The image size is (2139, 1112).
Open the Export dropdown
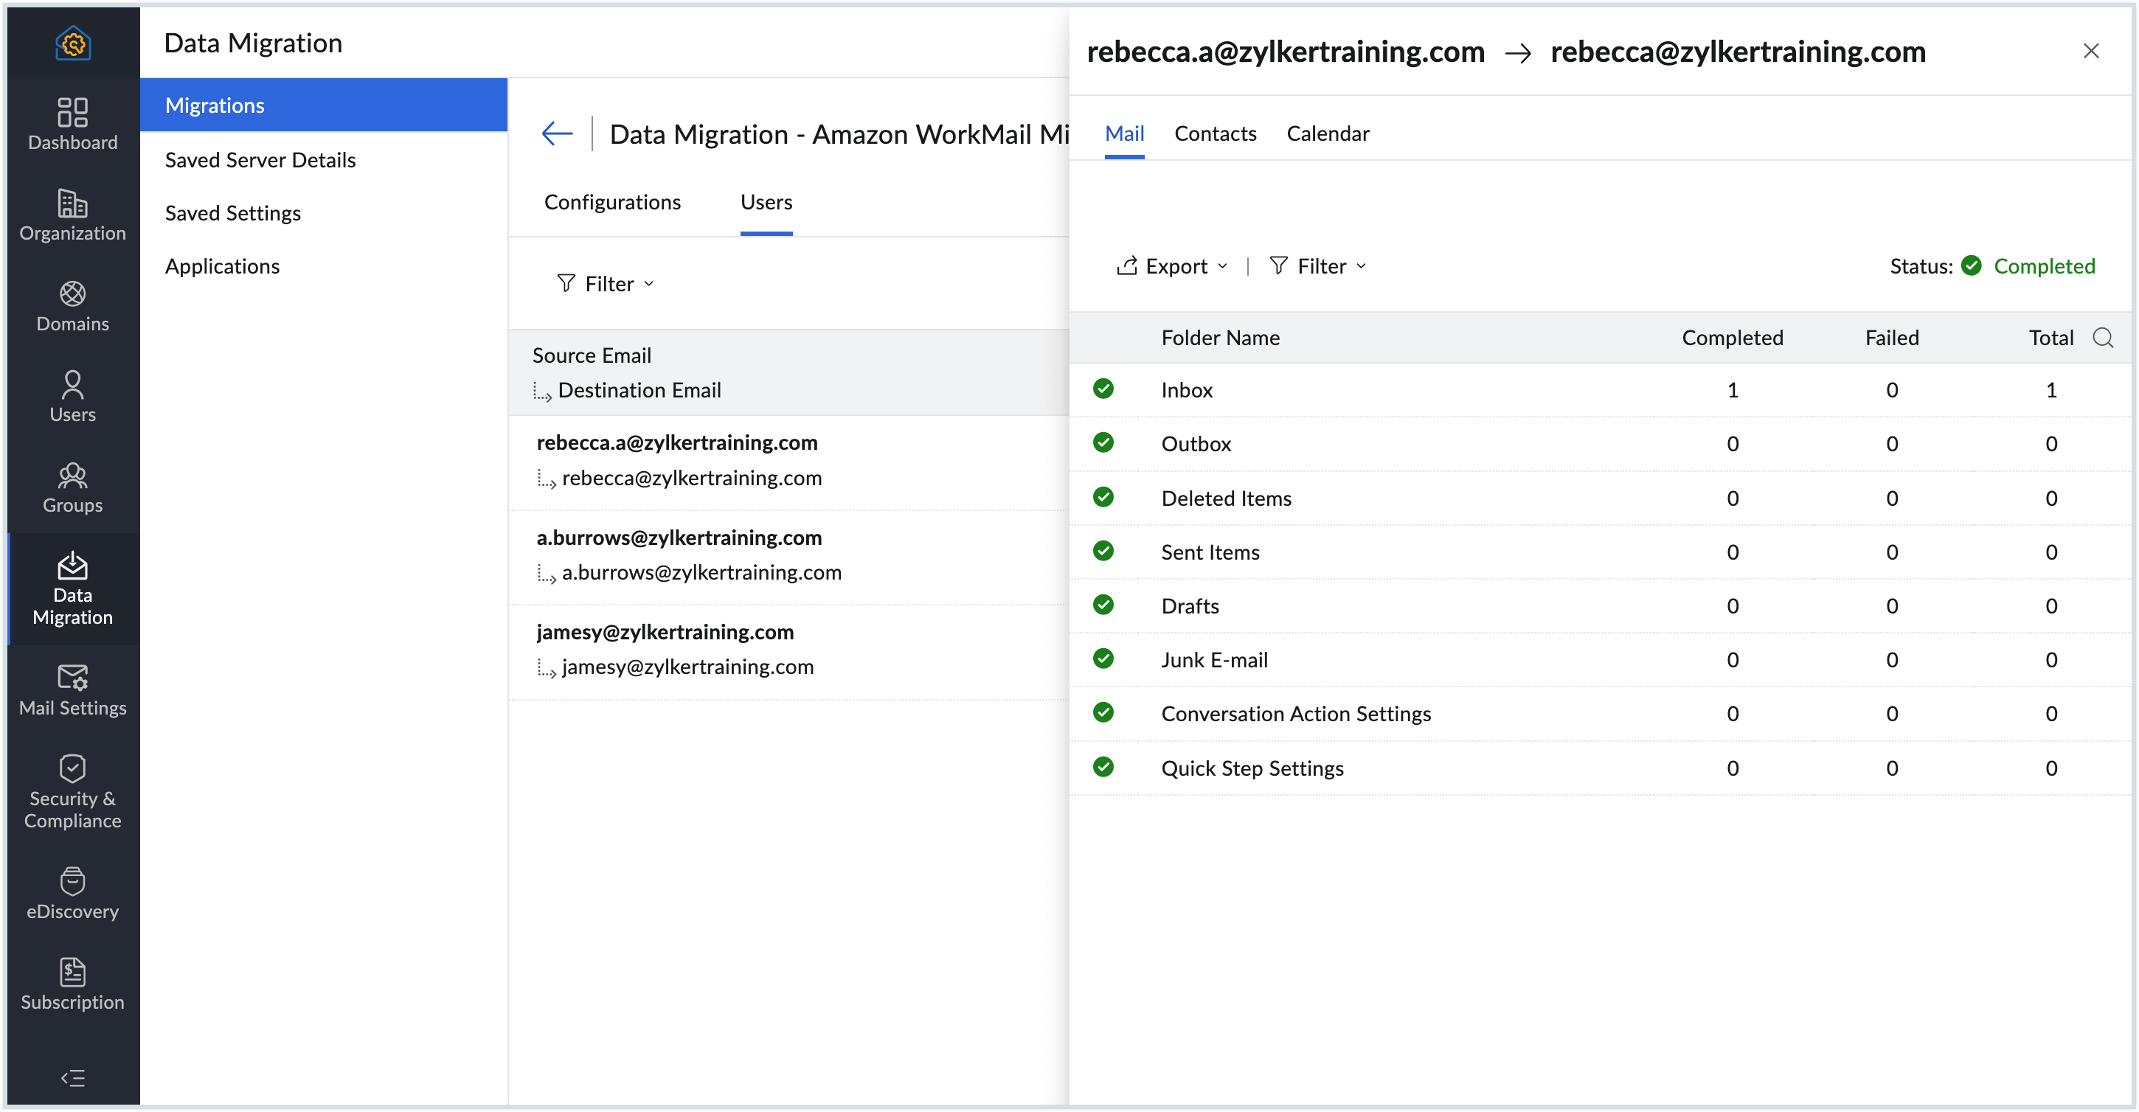tap(1173, 265)
